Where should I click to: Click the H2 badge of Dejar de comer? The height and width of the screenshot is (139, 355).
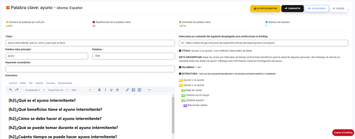click(x=183, y=90)
